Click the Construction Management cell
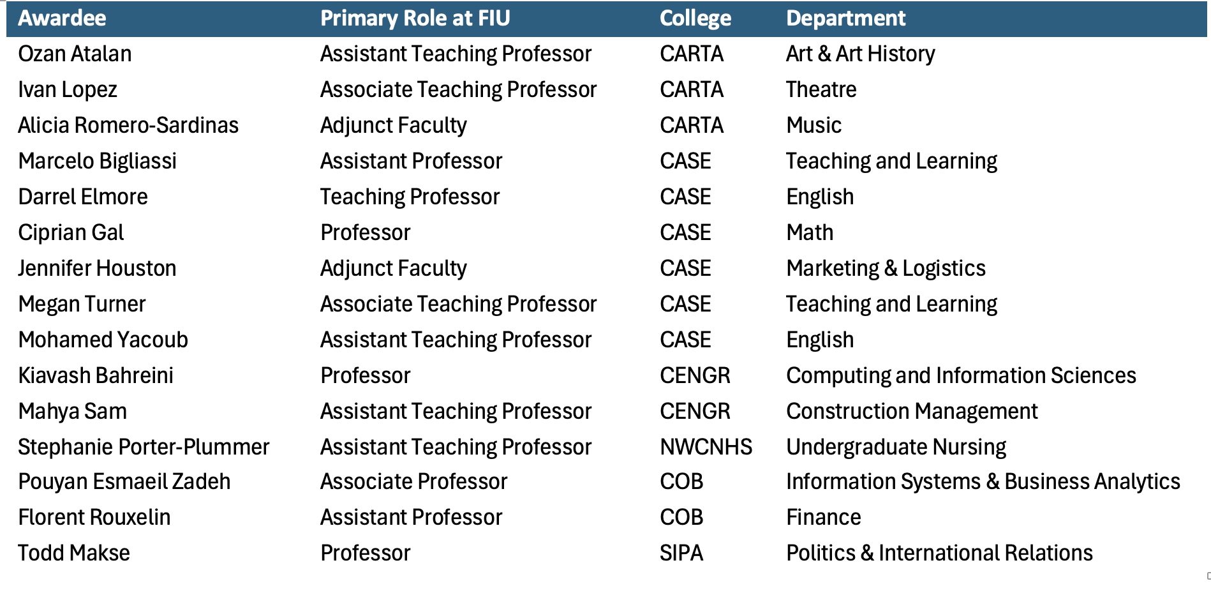 click(x=912, y=412)
